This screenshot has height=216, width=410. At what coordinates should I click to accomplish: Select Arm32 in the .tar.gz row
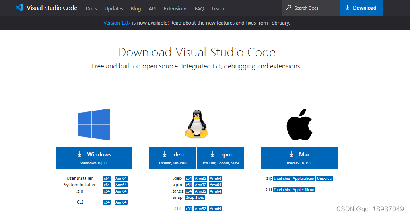click(200, 191)
